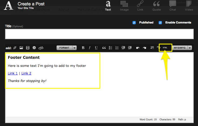Expand the WYSIWYG editor mode dropdown

tap(190, 48)
